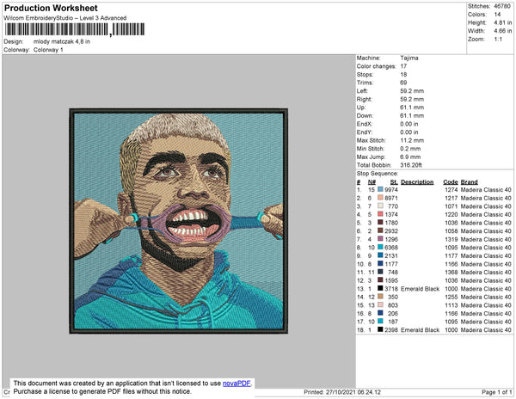Image resolution: width=516 pixels, height=399 pixels.
Task: Click the printed date '27/10/2021 06.24.12'
Action: 353,392
